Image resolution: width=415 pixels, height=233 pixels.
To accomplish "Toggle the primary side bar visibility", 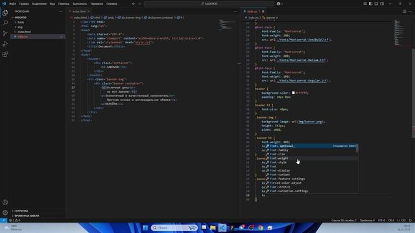I will 370,4.
